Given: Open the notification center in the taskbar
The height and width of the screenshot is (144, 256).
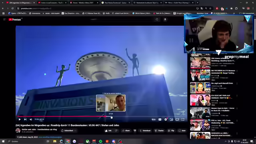Looking at the screenshot, I should coord(252,141).
